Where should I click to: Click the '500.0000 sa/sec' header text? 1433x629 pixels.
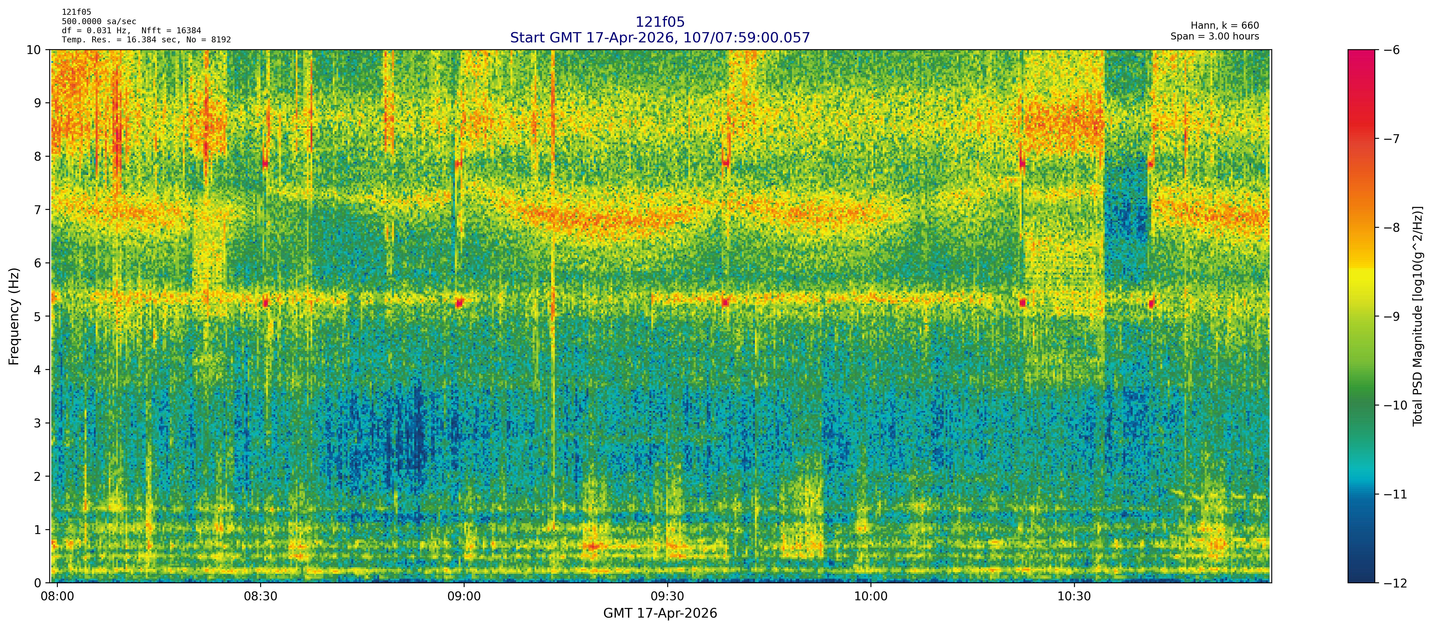[x=98, y=22]
